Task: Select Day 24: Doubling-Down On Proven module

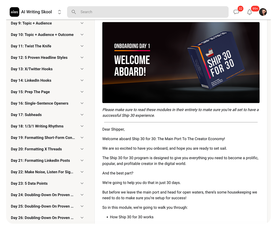Action: tap(42, 195)
